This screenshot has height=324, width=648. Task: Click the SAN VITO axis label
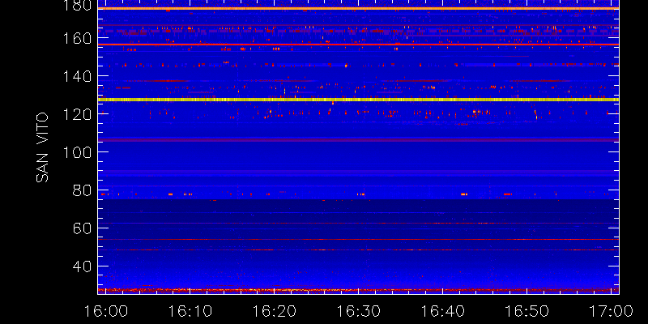coord(42,147)
